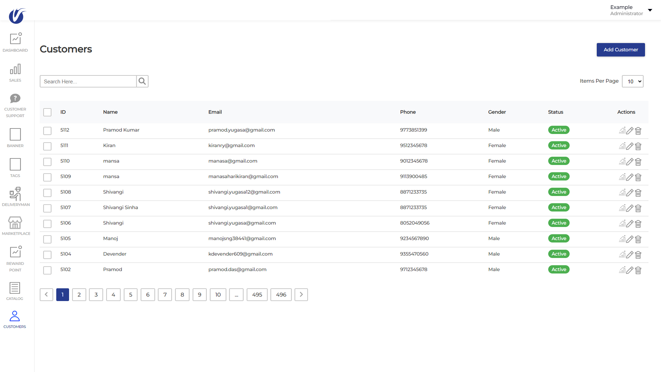Toggle the select-all header checkbox
The width and height of the screenshot is (661, 372).
(47, 112)
